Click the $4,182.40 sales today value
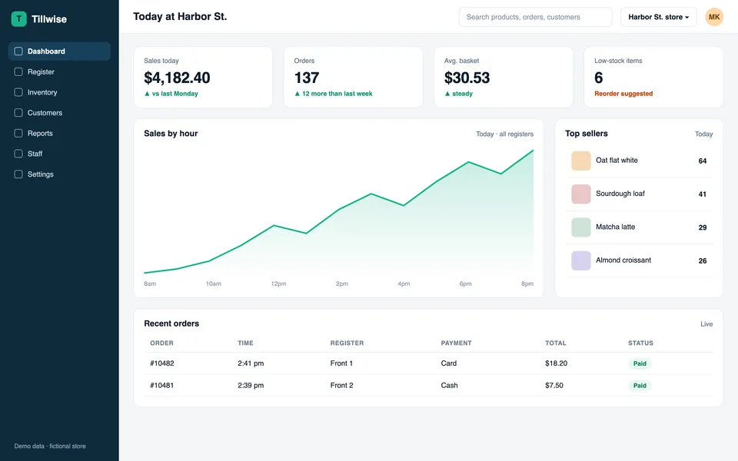This screenshot has width=738, height=461. (x=177, y=78)
